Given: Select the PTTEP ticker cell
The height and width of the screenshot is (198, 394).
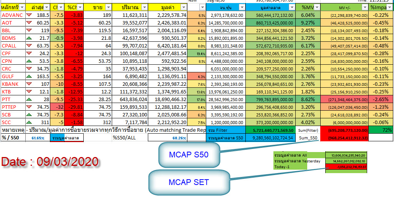Looking at the screenshot, I should 13,107.
